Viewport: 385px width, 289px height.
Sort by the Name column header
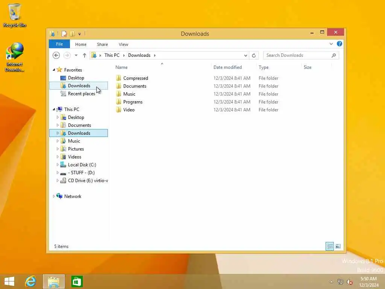tap(121, 67)
